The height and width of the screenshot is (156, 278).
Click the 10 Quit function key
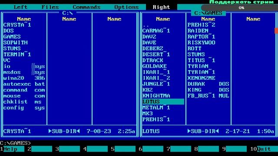point(264,149)
